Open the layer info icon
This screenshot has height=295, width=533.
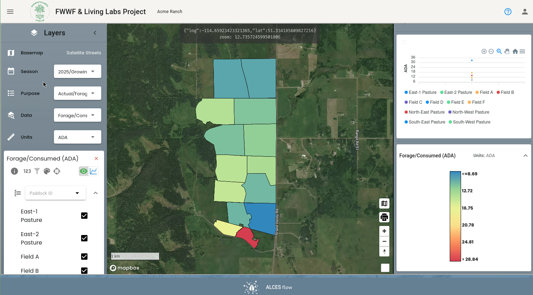coord(14,171)
